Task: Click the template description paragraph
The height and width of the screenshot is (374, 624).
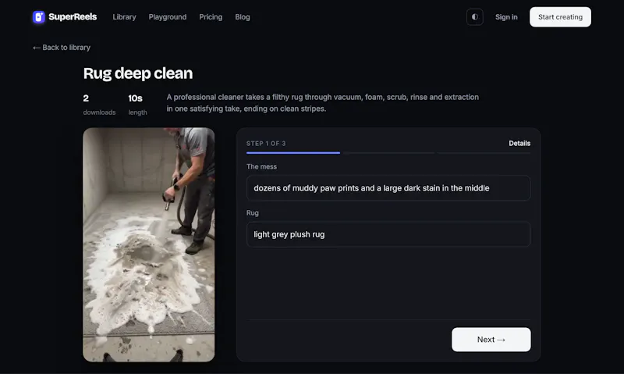Action: [x=323, y=103]
